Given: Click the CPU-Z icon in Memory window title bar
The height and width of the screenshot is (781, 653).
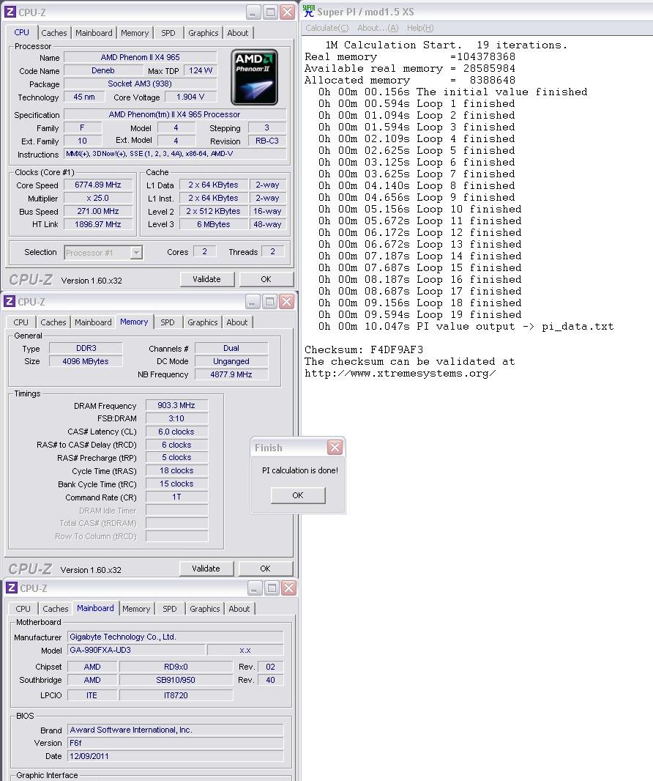Looking at the screenshot, I should pos(10,301).
